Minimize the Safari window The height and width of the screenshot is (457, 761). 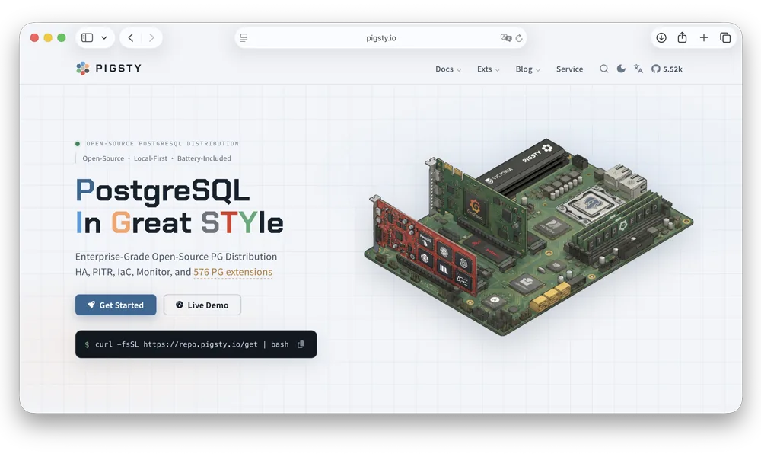point(48,37)
